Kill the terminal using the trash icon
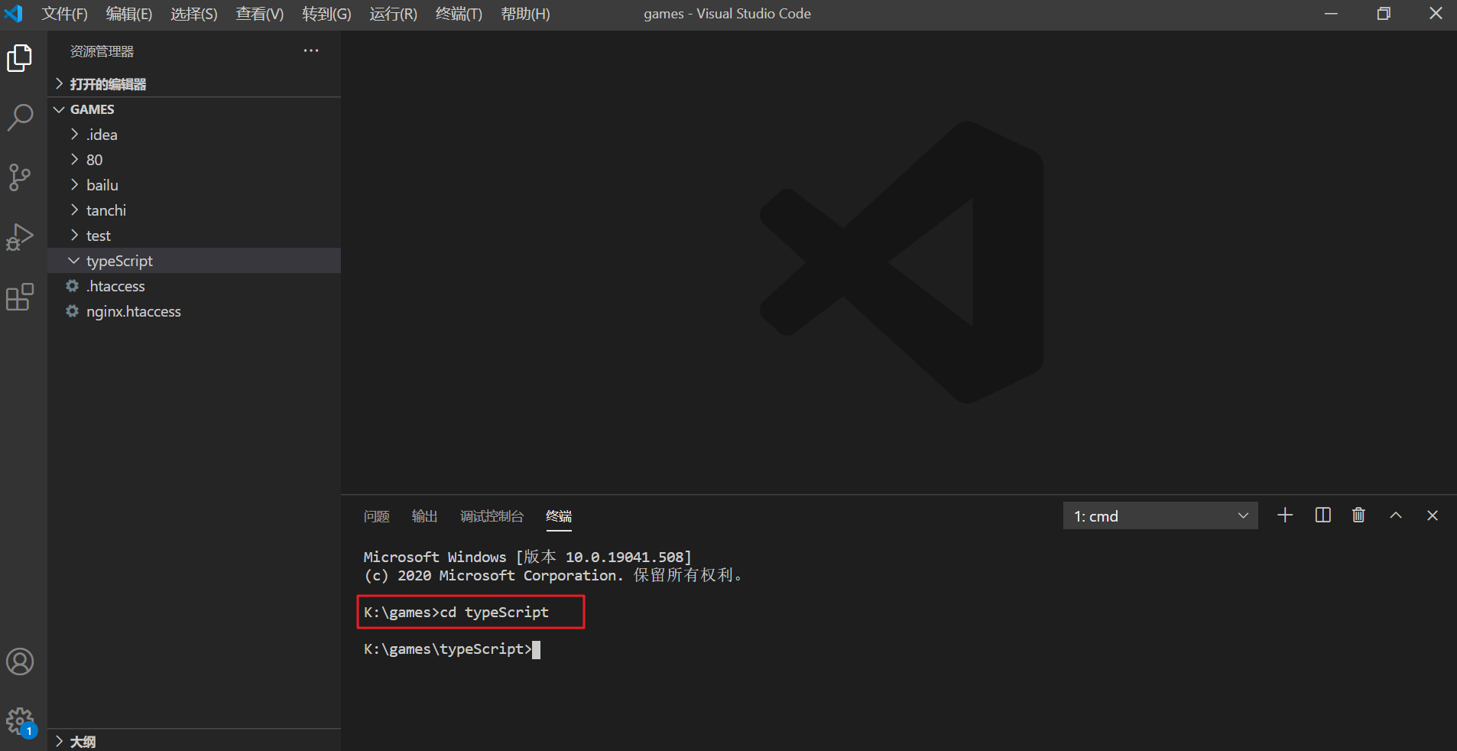Image resolution: width=1457 pixels, height=751 pixels. [1358, 515]
